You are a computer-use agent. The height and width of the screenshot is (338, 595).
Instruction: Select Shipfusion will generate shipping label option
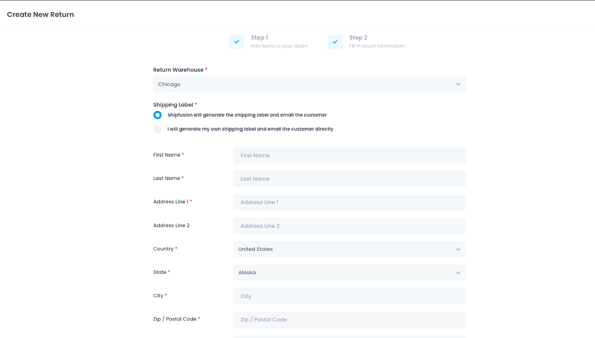click(158, 115)
